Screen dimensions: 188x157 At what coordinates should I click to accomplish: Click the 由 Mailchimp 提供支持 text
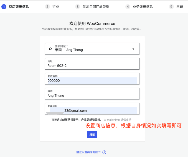click(x=117, y=120)
